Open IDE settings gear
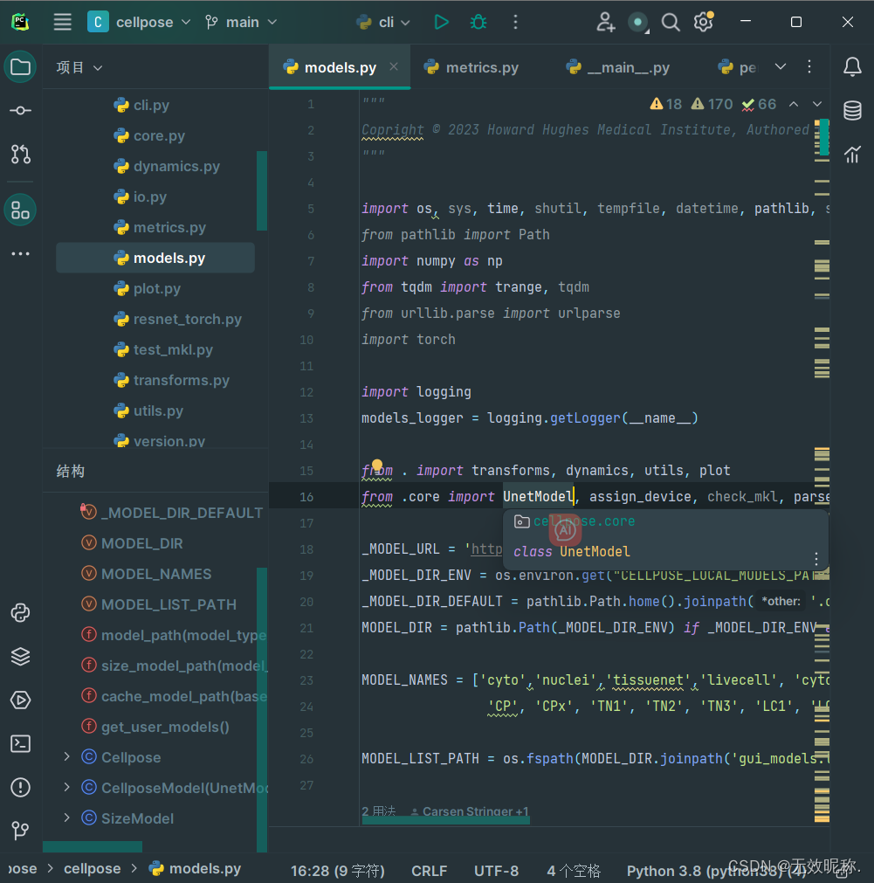Image resolution: width=874 pixels, height=883 pixels. [704, 22]
